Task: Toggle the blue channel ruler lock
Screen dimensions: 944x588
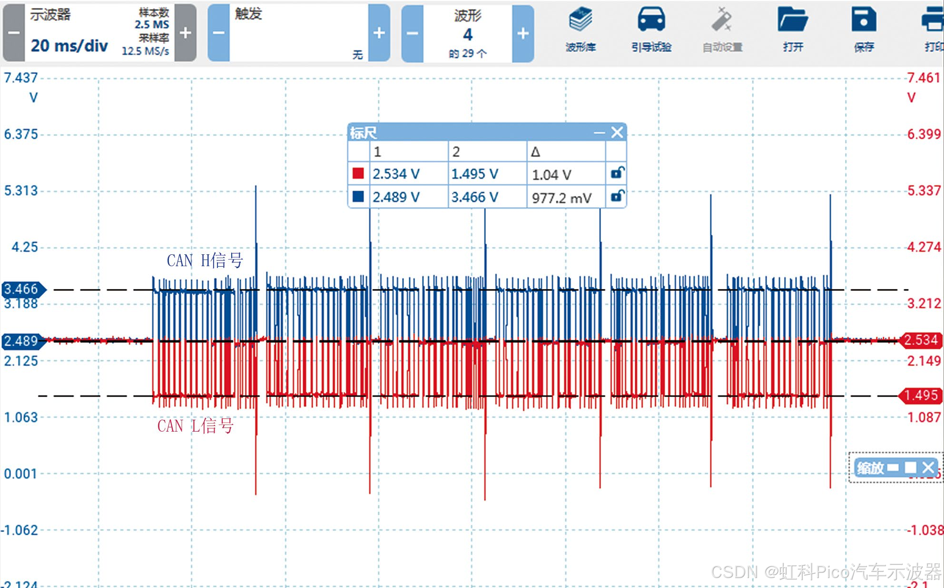Action: tap(617, 196)
